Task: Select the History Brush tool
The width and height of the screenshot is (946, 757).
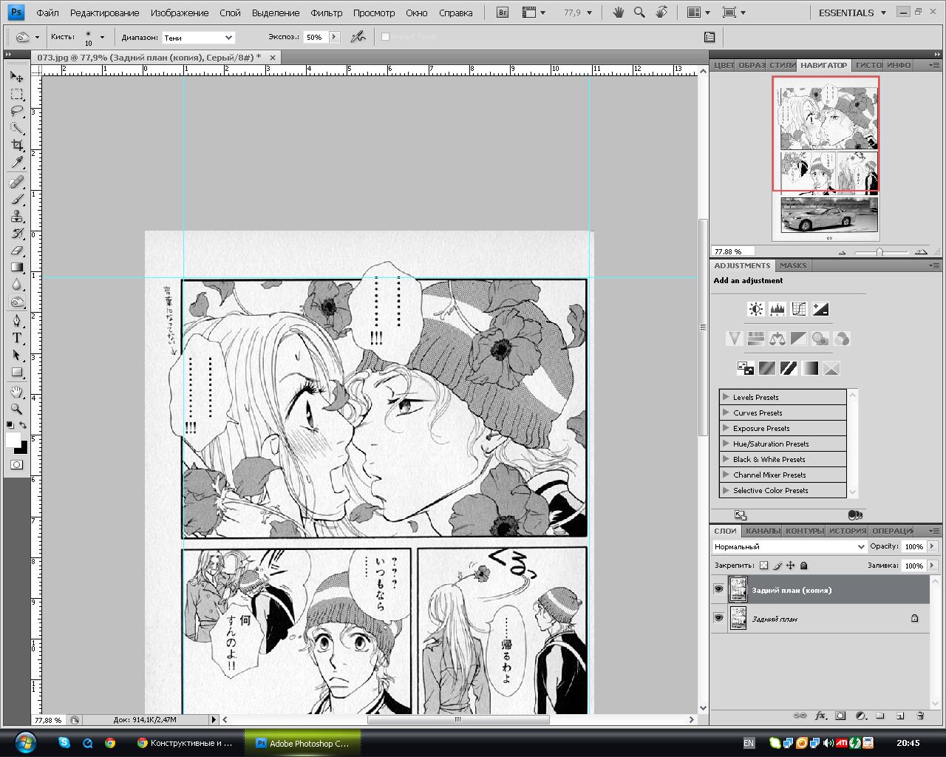Action: (x=16, y=234)
